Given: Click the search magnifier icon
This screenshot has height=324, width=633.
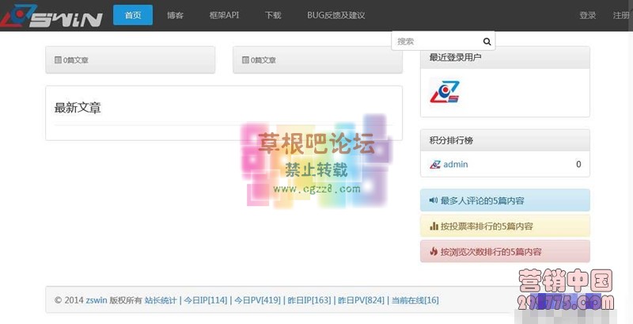Looking at the screenshot, I should (487, 41).
